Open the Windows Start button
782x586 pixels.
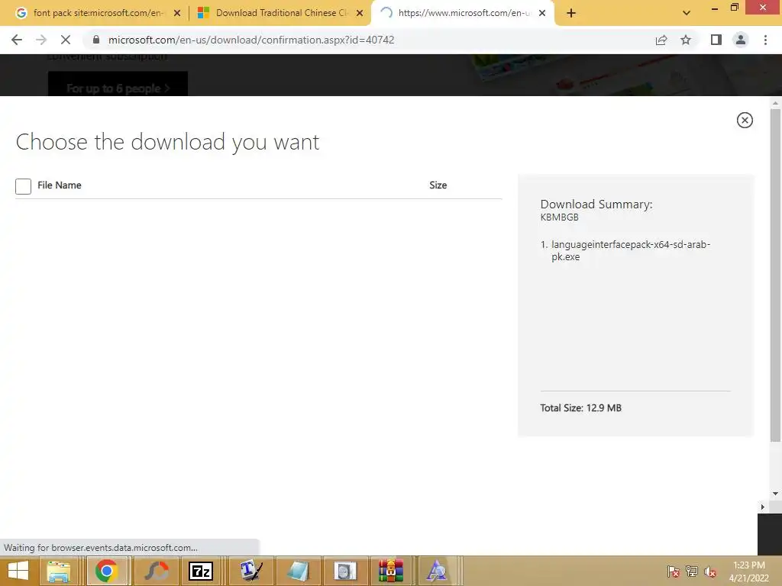click(x=18, y=571)
